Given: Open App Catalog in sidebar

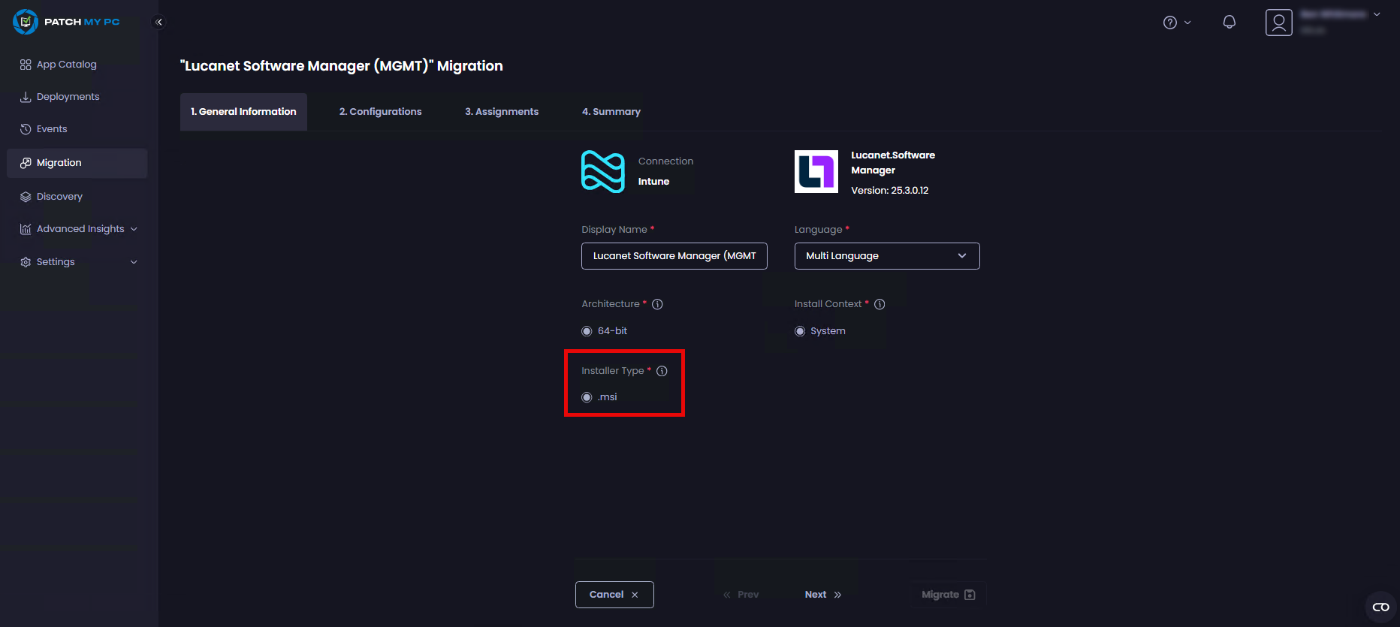Looking at the screenshot, I should click(77, 65).
